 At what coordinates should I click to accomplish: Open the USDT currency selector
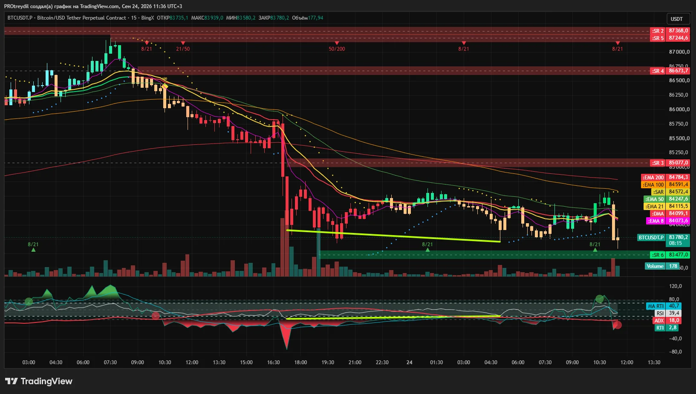677,19
